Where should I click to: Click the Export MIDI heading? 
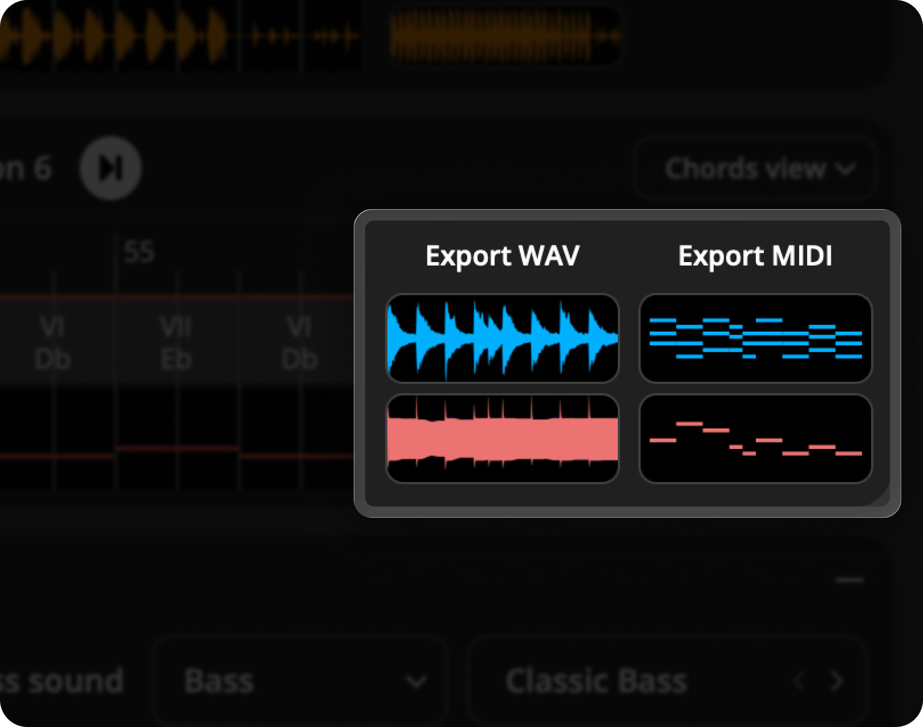(755, 255)
